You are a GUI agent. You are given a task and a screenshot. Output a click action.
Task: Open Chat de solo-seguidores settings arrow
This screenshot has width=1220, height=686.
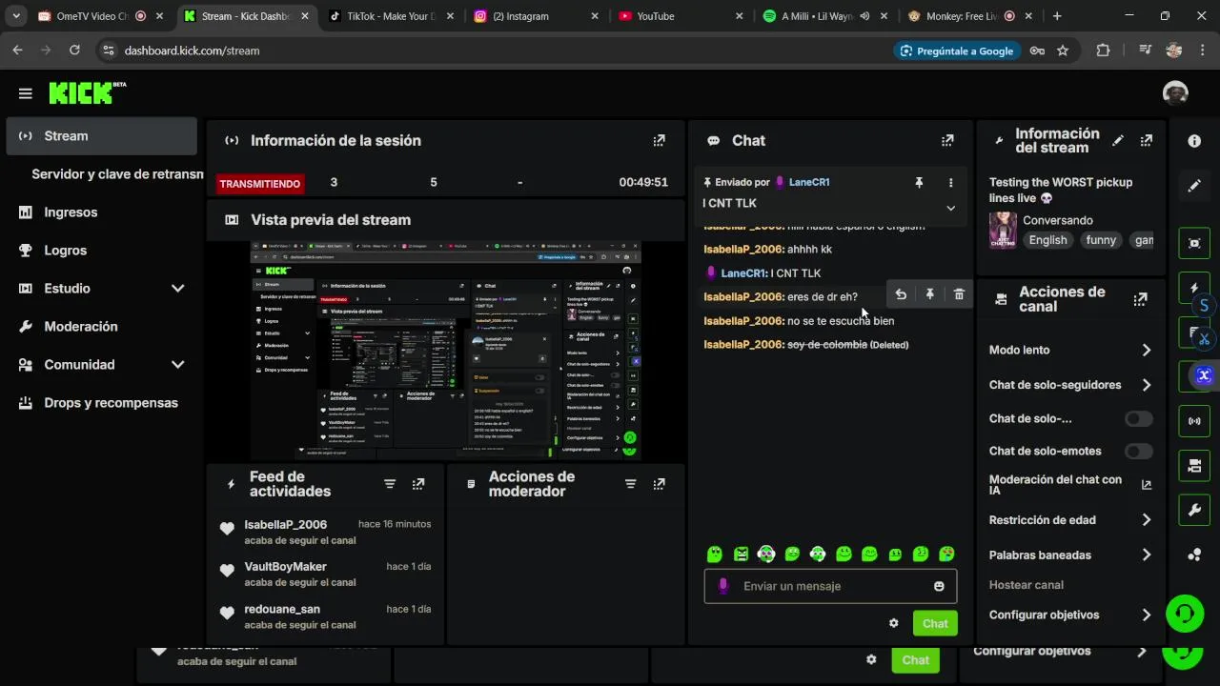pyautogui.click(x=1147, y=385)
